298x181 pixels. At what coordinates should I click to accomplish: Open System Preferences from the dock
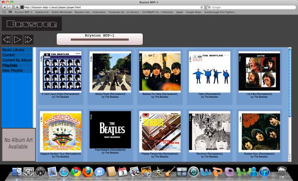(x=29, y=172)
